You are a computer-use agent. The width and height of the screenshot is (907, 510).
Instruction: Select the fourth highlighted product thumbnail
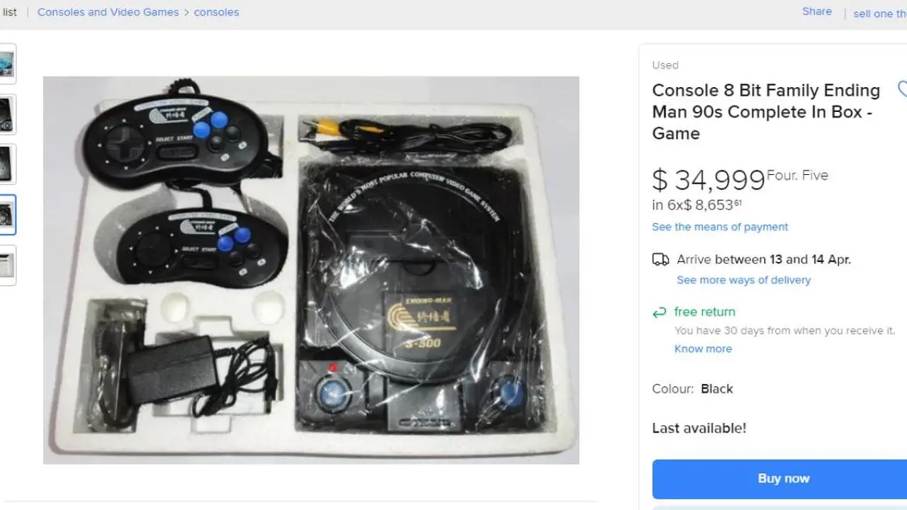click(6, 215)
